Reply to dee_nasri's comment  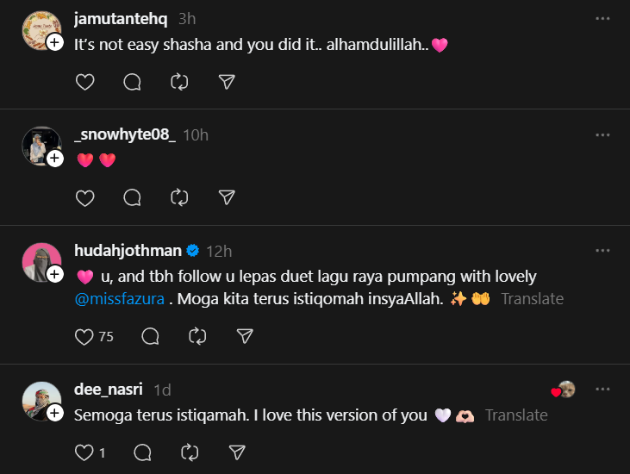pos(143,452)
